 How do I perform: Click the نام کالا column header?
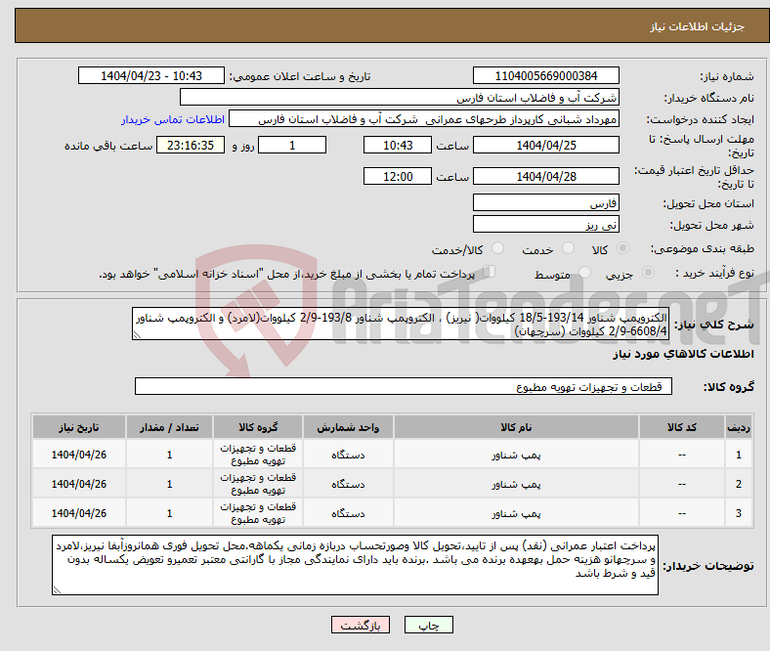pos(516,427)
